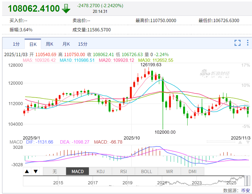Screen dimensions: 252x194
Task: Click the price change -2478.2700 (-2.2420%)
Action: point(100,6)
